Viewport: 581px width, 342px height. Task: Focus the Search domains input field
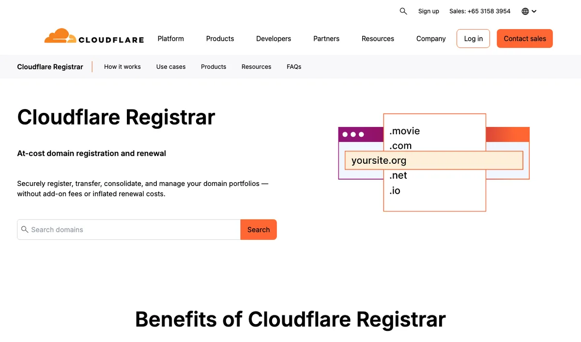(x=129, y=230)
